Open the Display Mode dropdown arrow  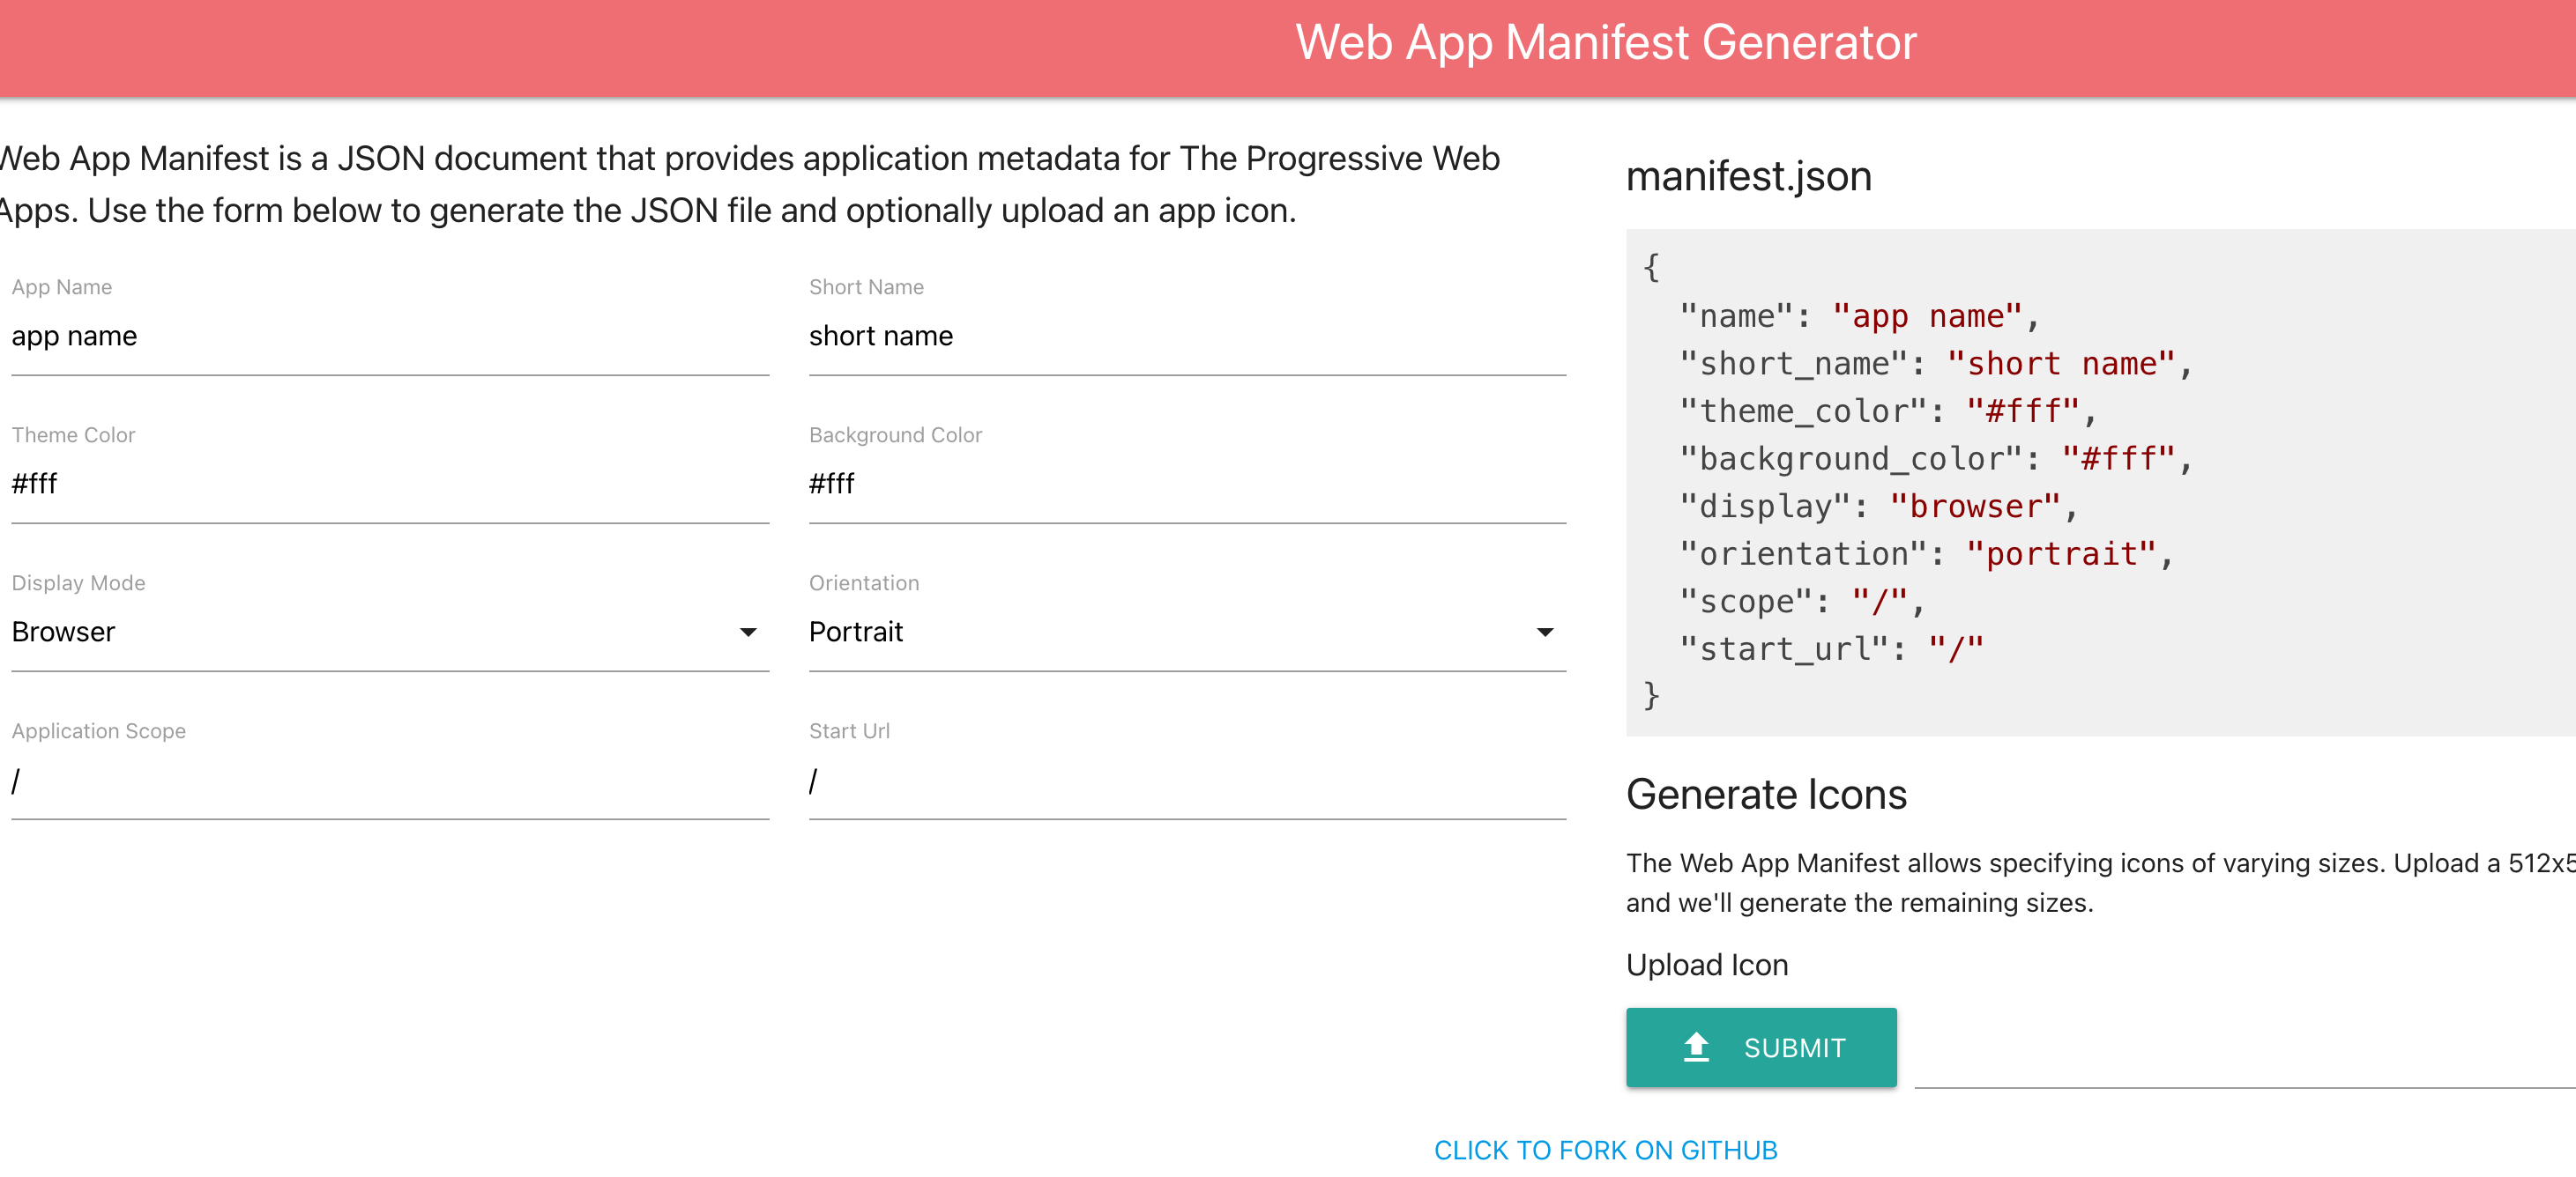click(747, 633)
